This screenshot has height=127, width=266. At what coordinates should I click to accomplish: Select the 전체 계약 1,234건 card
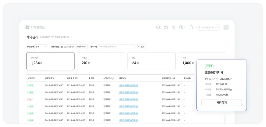click(50, 61)
